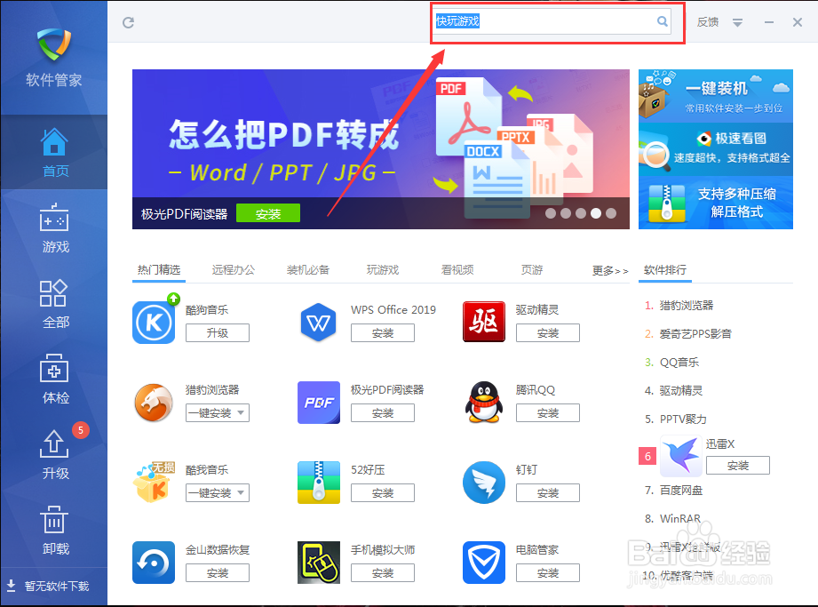Click the refresh icon in top bar
This screenshot has width=818, height=607.
pos(128,22)
